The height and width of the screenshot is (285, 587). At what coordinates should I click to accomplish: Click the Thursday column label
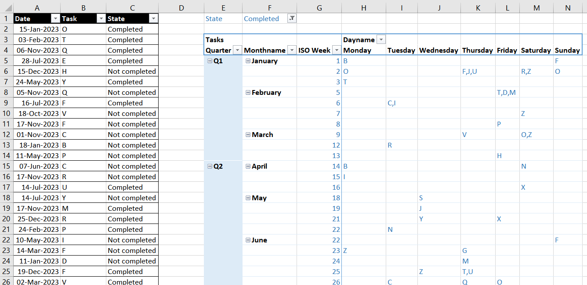pos(478,50)
